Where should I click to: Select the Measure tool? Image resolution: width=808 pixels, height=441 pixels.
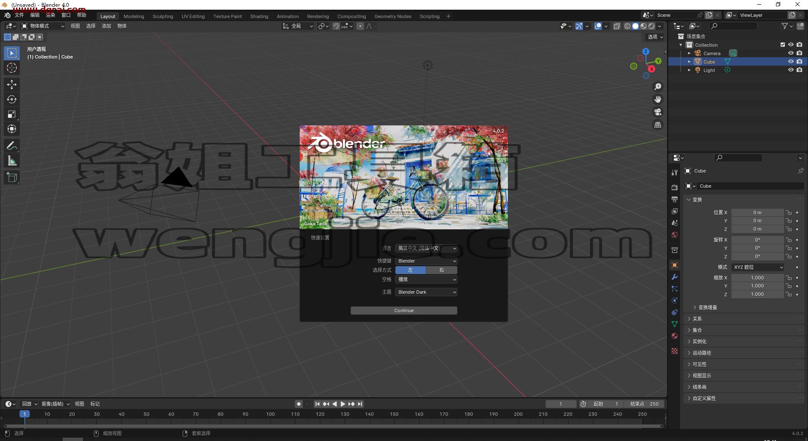[12, 161]
